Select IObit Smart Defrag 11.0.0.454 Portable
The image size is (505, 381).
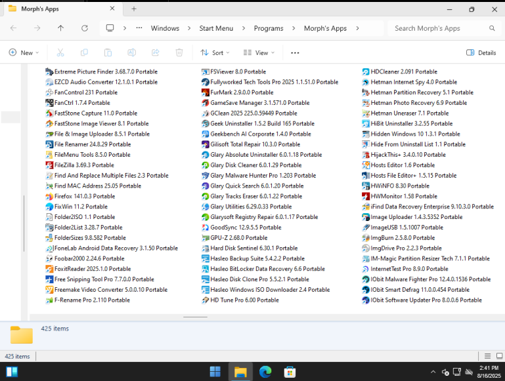point(416,290)
